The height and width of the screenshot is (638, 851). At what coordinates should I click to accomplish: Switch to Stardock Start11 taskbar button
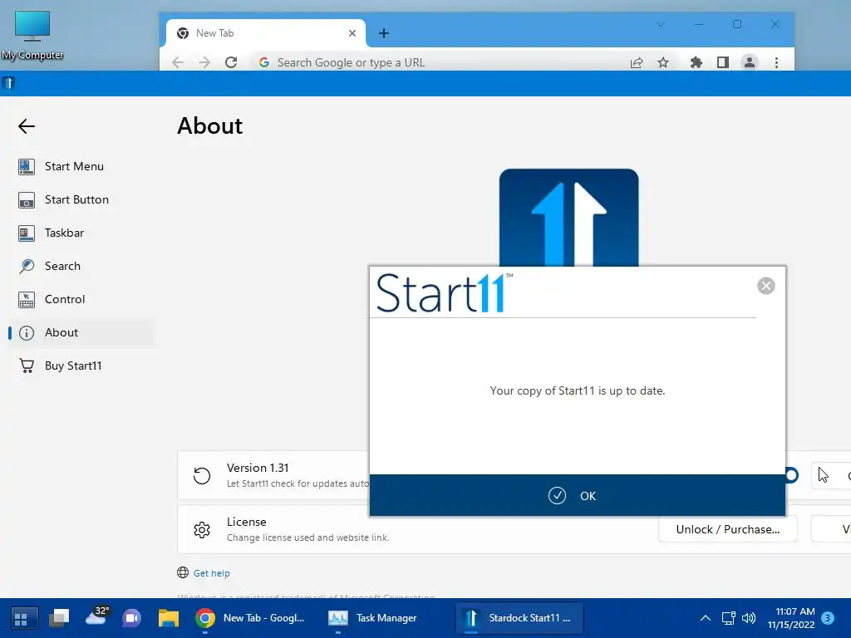tap(519, 618)
